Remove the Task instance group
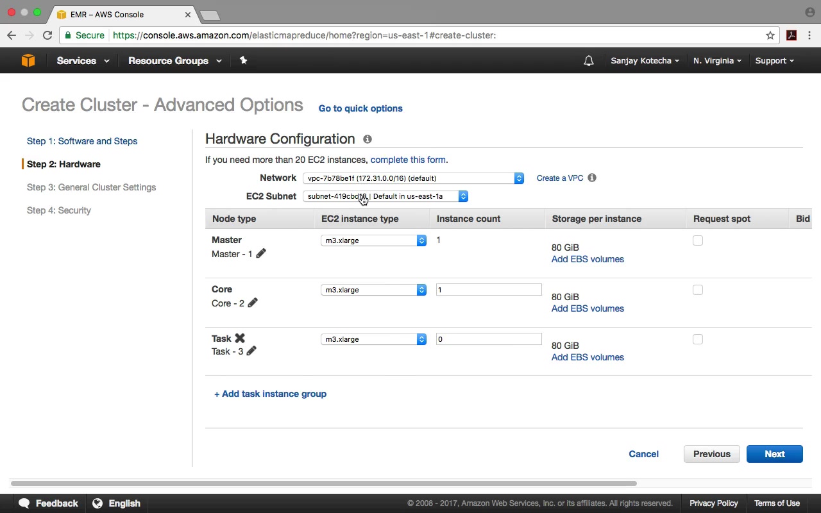 [240, 338]
